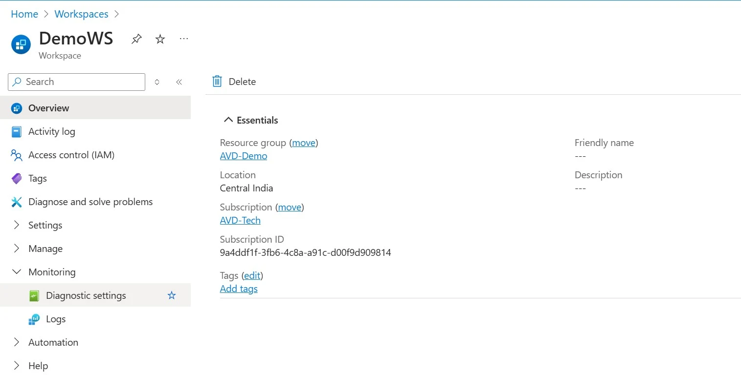
Task: Open Diagnose and solve problems
Action: pos(95,202)
